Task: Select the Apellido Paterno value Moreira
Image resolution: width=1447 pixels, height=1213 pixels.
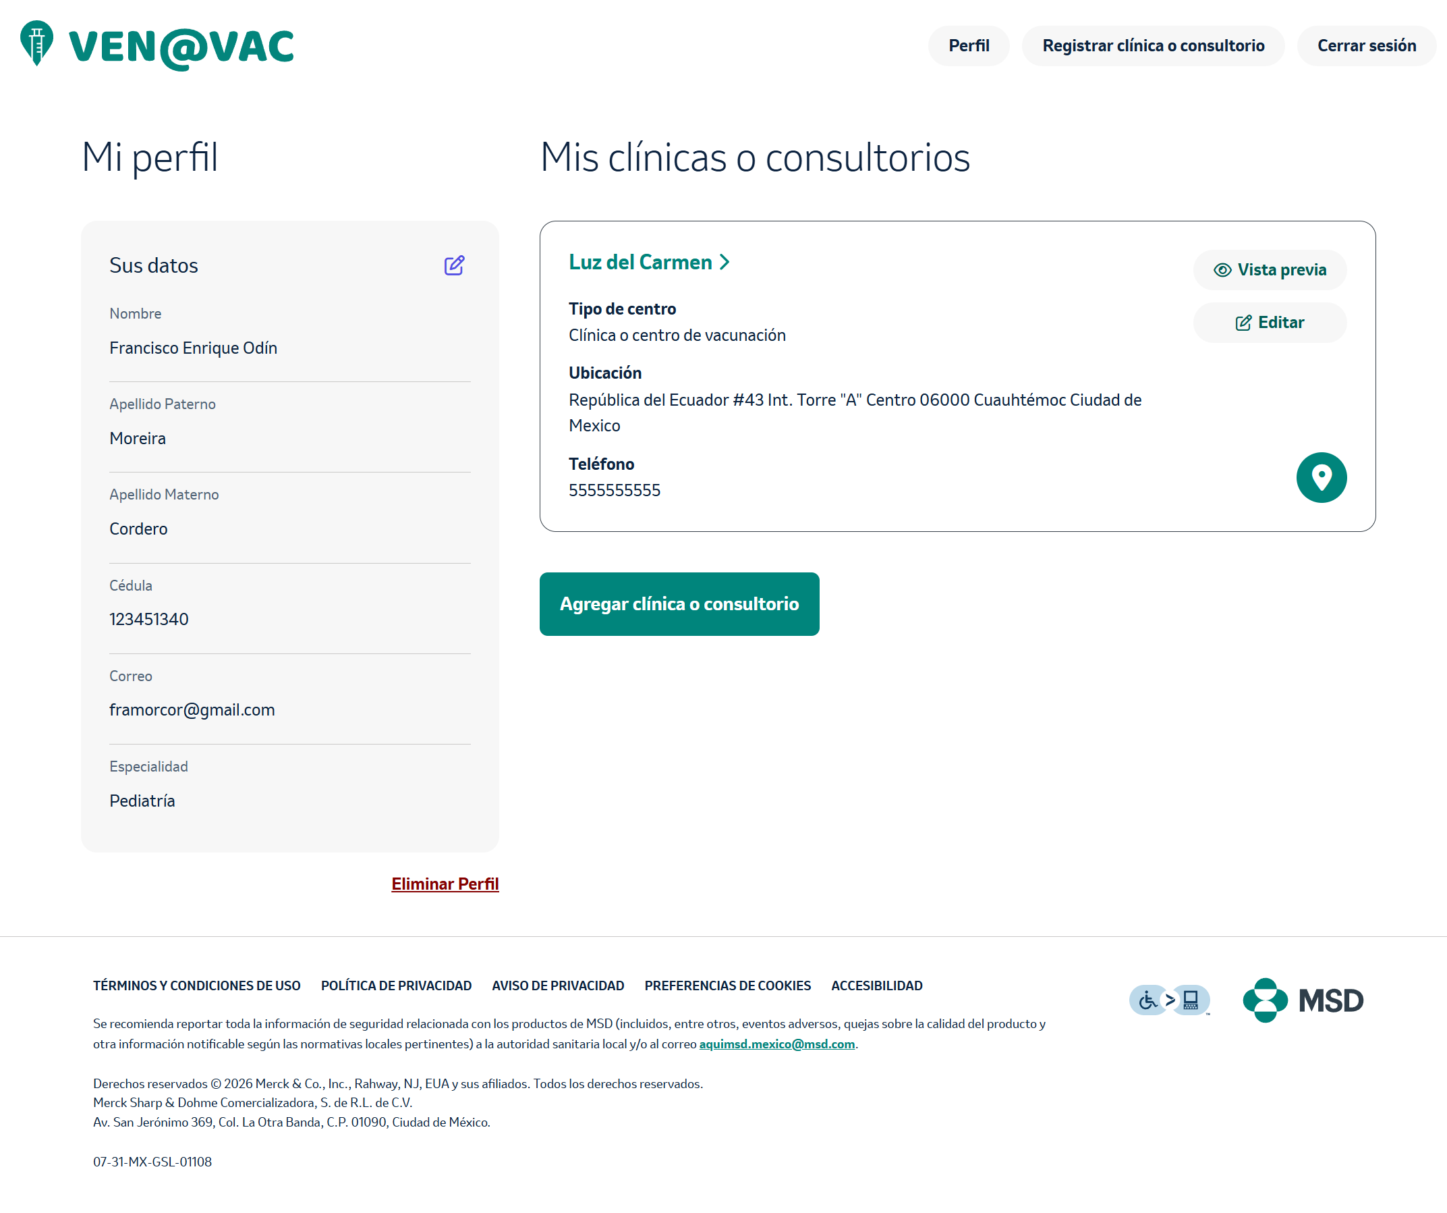Action: [x=138, y=439]
